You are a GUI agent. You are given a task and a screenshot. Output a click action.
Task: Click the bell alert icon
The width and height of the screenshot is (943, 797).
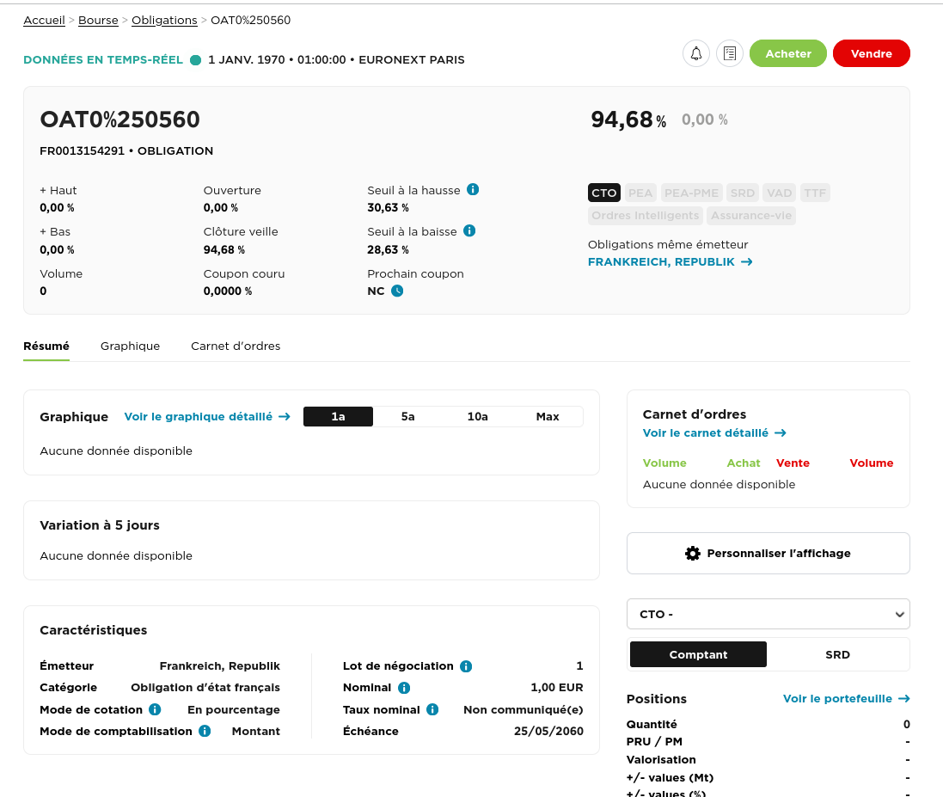[x=696, y=53]
